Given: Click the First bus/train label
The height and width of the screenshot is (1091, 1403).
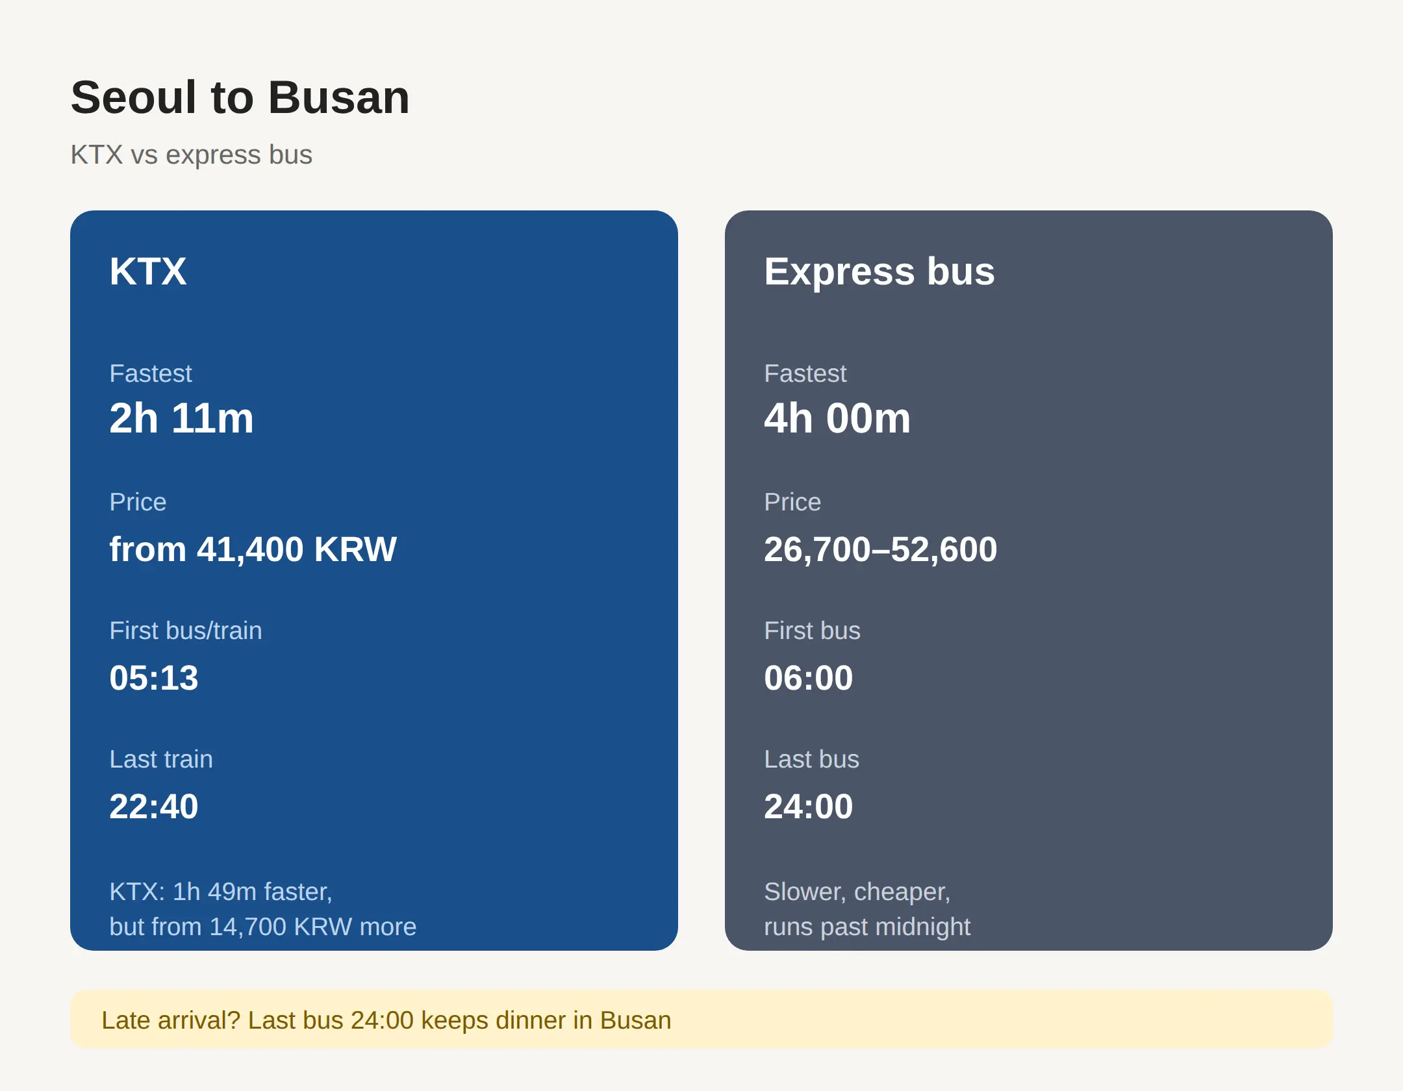Looking at the screenshot, I should point(186,631).
